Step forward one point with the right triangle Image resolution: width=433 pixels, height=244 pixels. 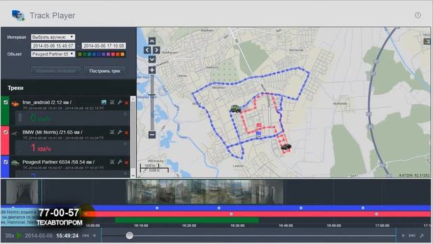(403, 235)
